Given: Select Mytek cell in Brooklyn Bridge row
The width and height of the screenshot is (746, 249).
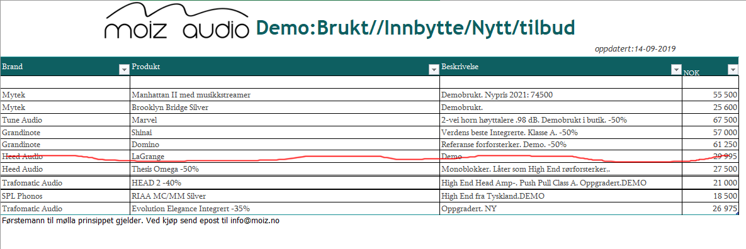Looking at the screenshot, I should [x=65, y=108].
